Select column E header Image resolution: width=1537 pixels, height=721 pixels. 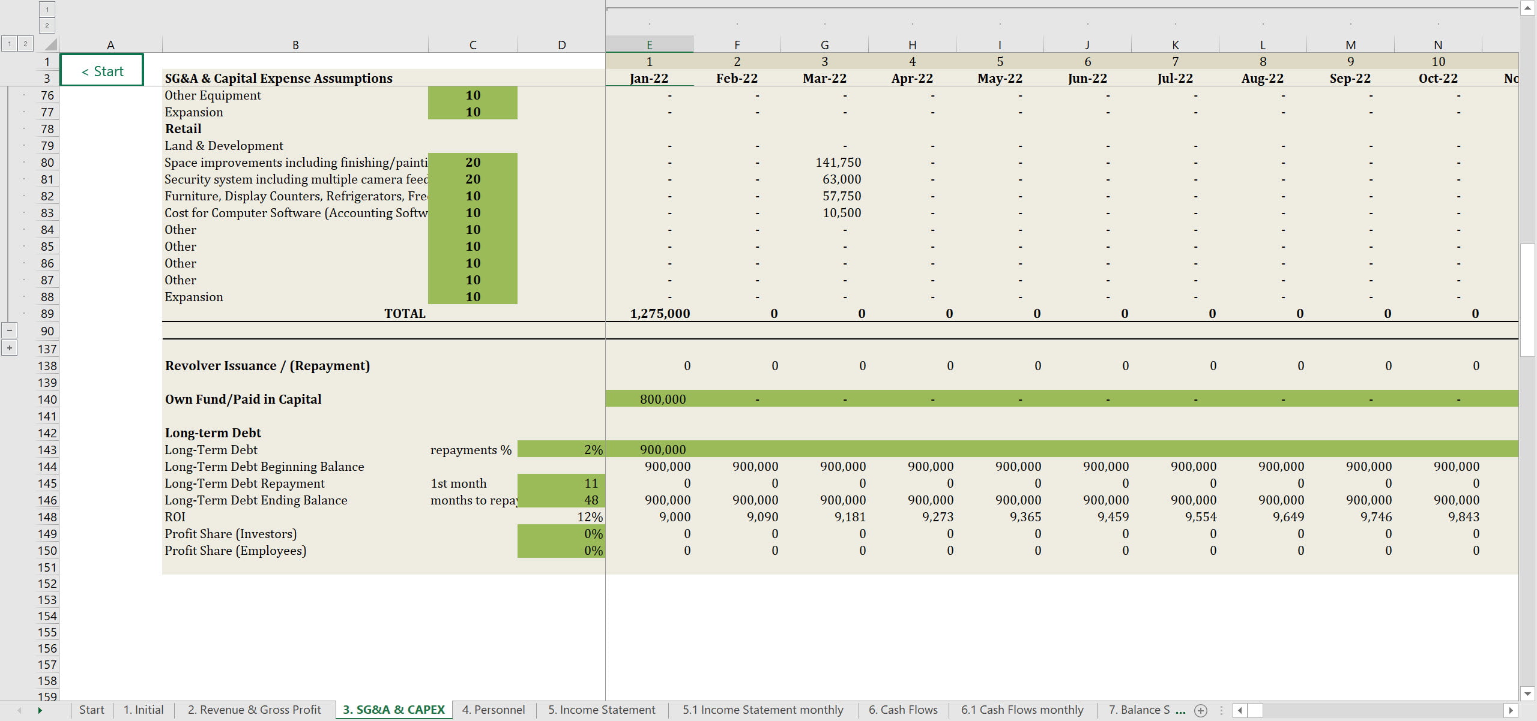coord(649,45)
